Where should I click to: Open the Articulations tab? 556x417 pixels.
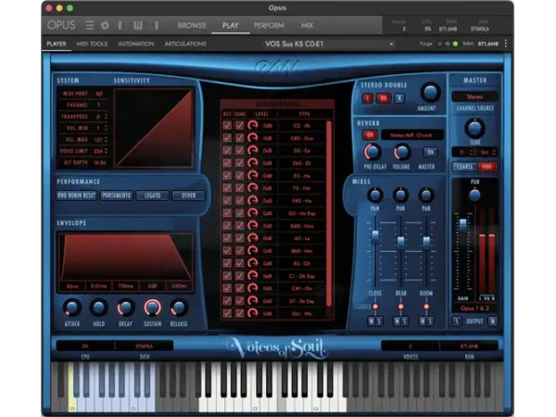pos(185,44)
